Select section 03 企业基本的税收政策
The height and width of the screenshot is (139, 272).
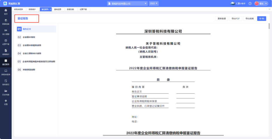pos(36,45)
